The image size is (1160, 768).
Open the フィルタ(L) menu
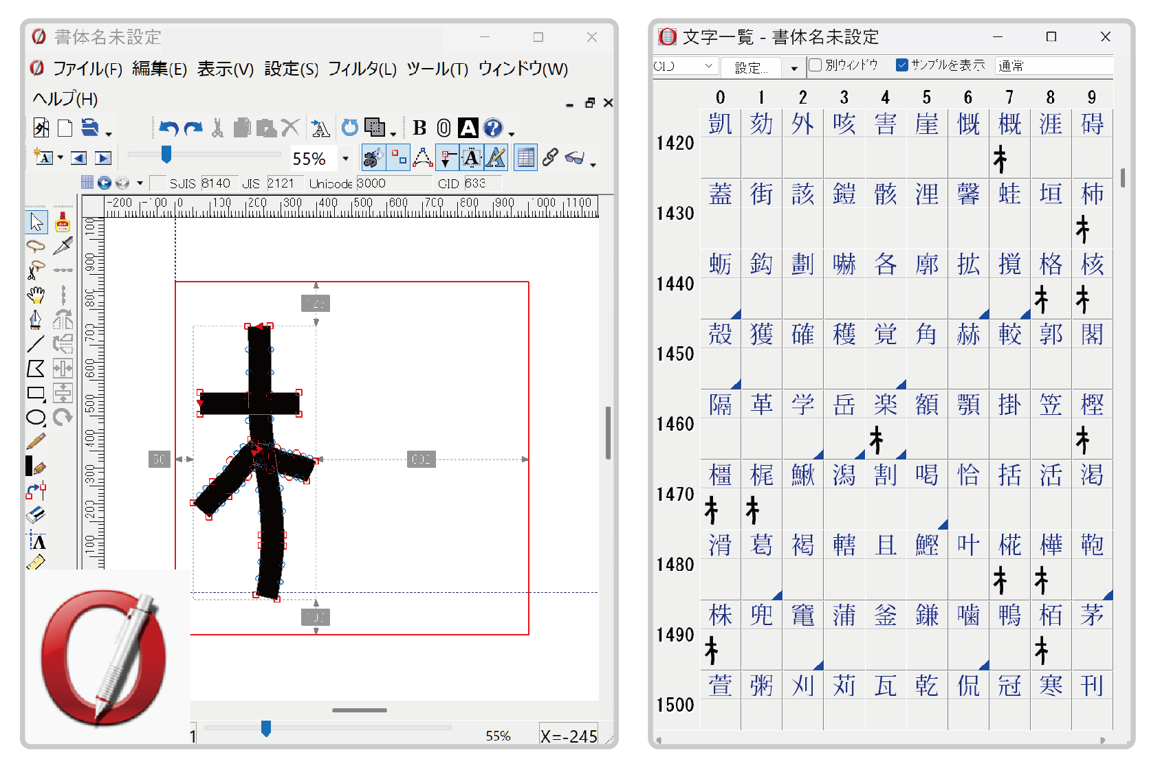(x=362, y=69)
